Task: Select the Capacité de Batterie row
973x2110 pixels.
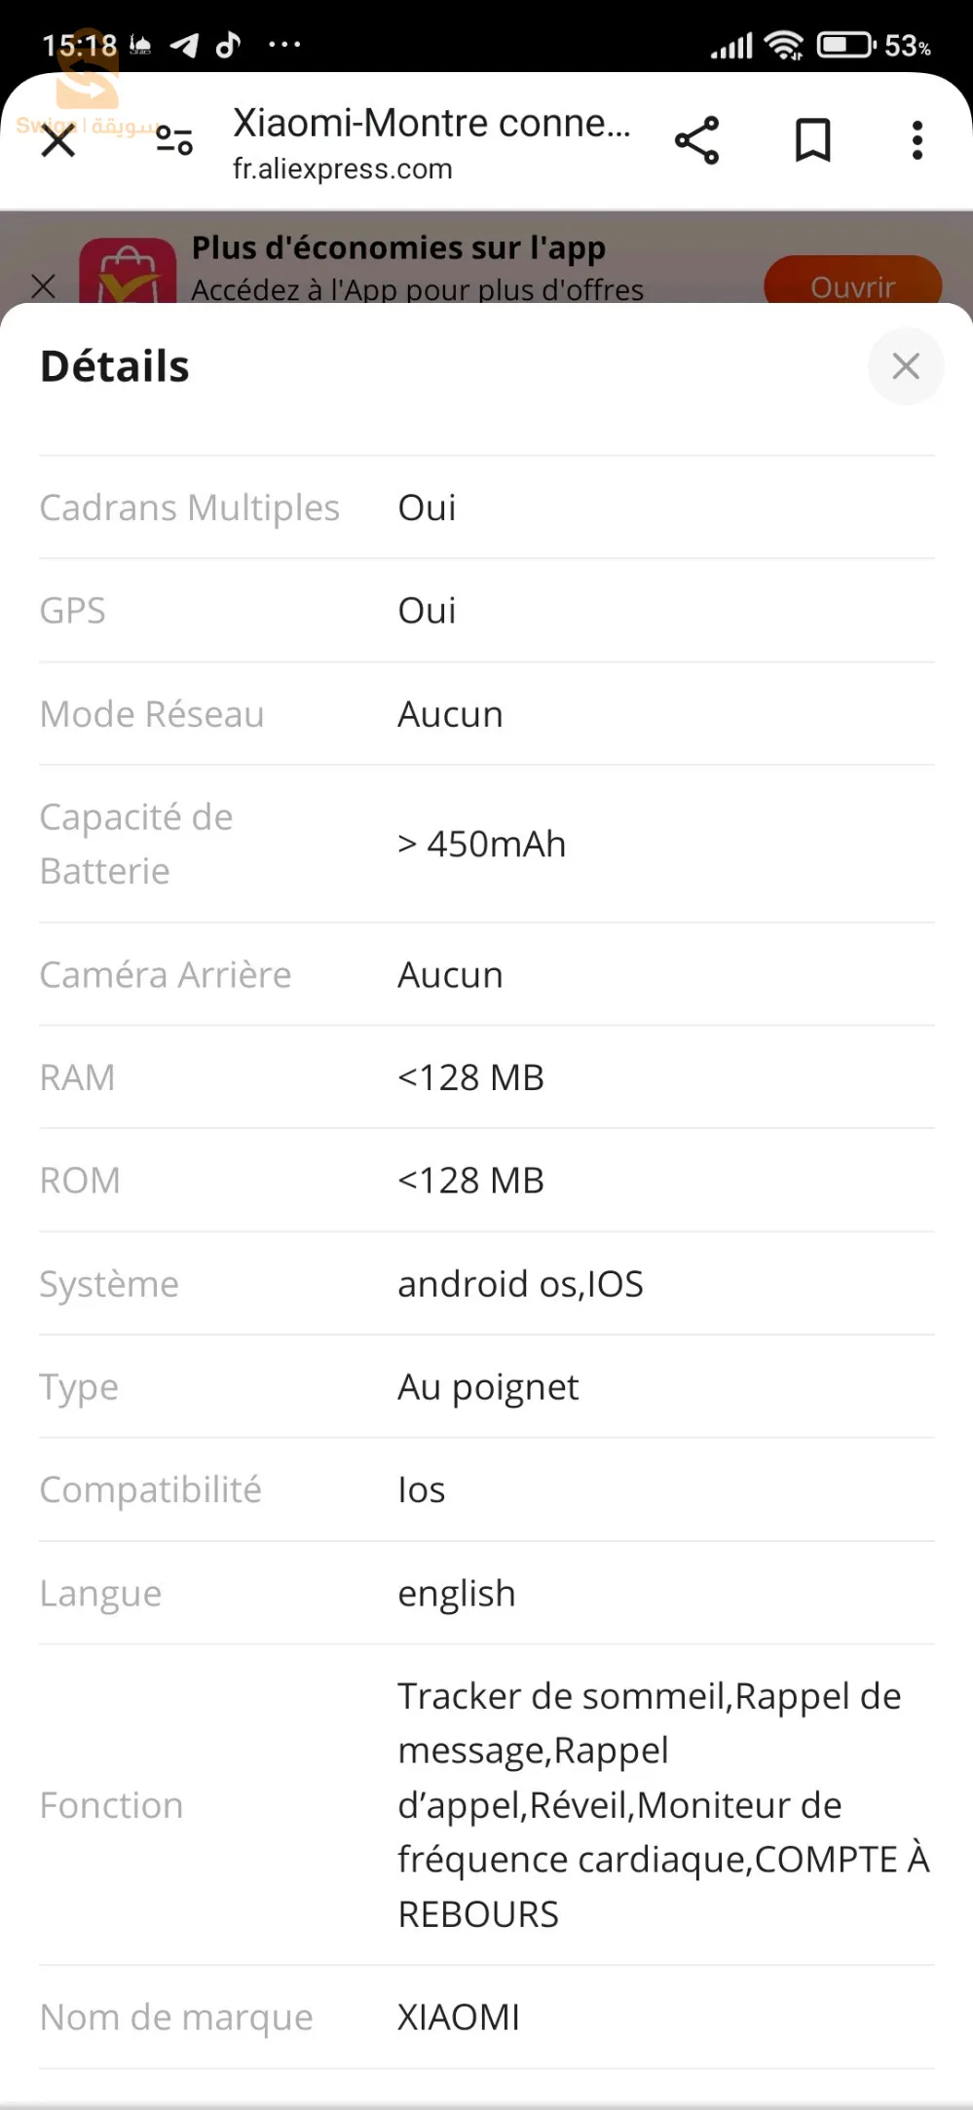Action: click(x=486, y=844)
